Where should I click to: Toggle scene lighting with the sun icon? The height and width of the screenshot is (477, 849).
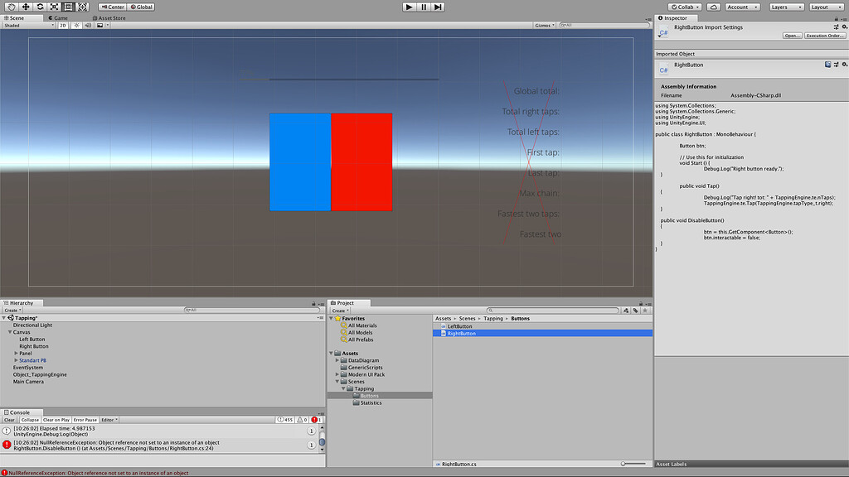(x=76, y=25)
